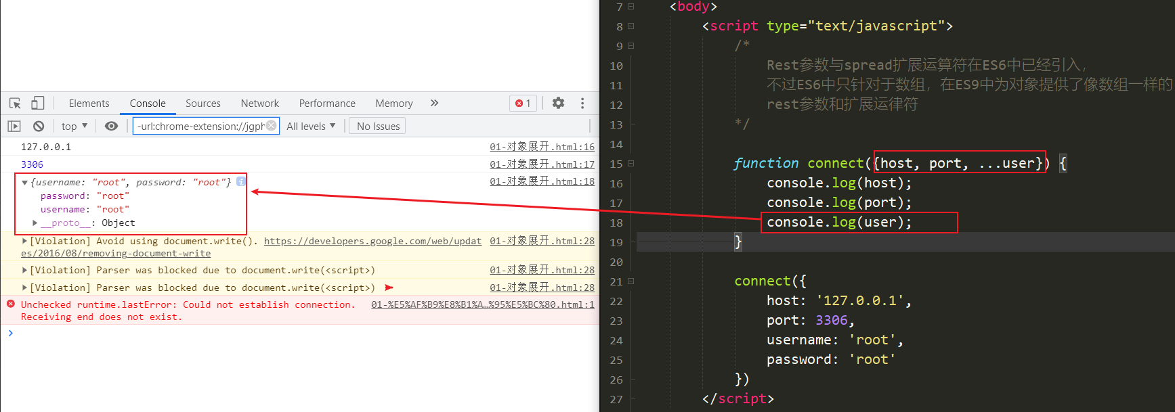Select the username: "root" property row

85,209
